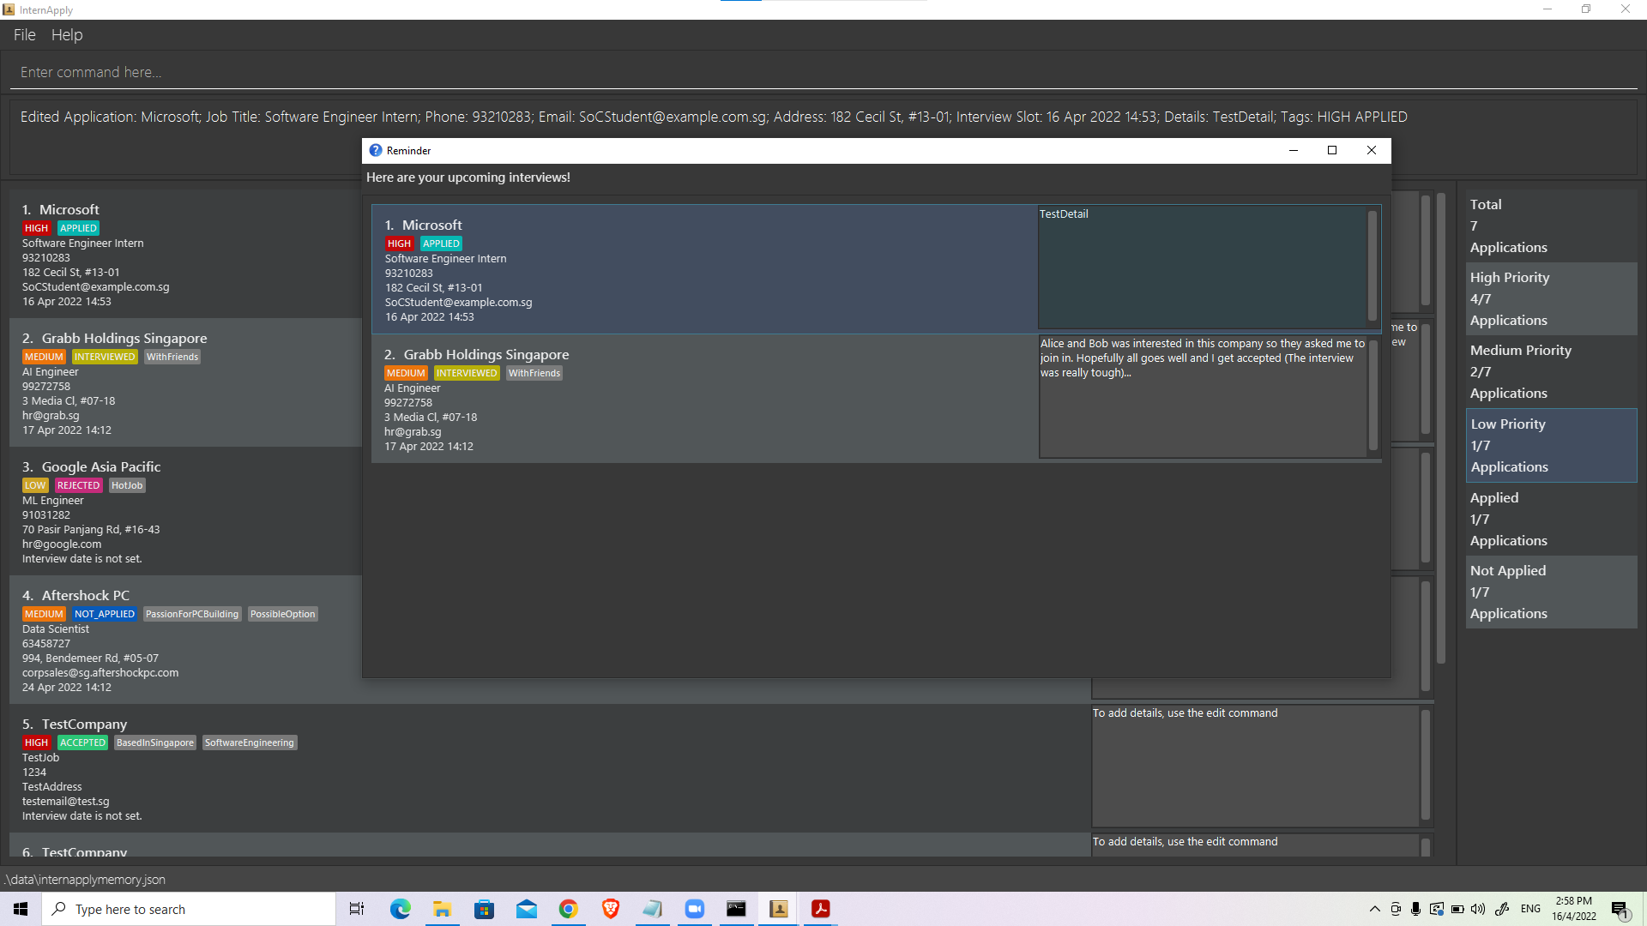This screenshot has height=926, width=1647.
Task: Click the High Priority statistics card
Action: click(x=1551, y=299)
